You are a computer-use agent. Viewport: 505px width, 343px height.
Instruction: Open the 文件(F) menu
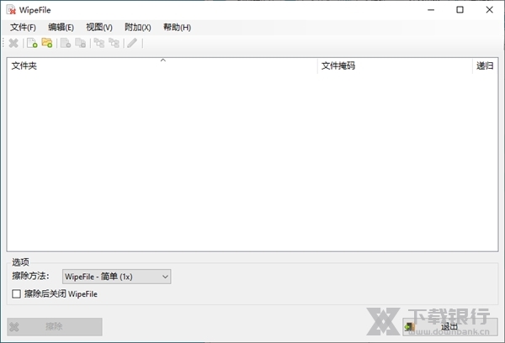point(23,28)
